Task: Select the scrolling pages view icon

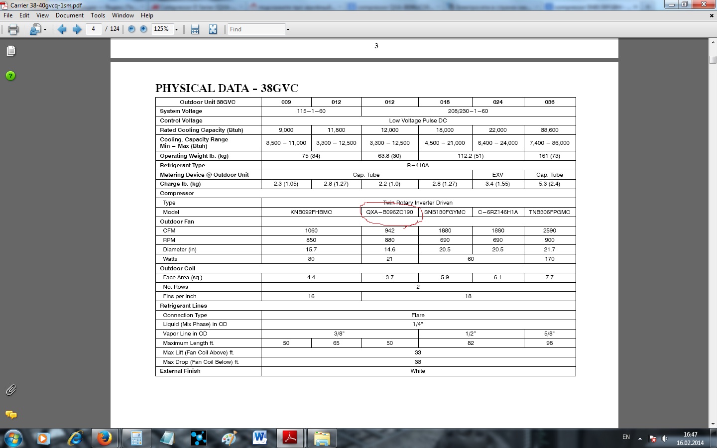Action: tap(195, 29)
